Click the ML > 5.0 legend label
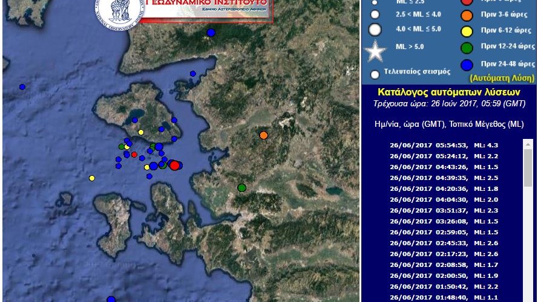Screen dimensions: 538x302 pyautogui.click(x=410, y=47)
